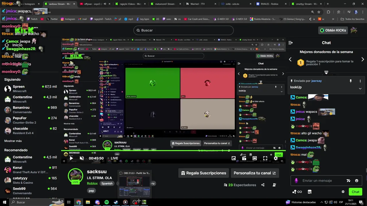This screenshot has width=367, height=206.
Task: Unpin the pinned lookUp message
Action: tap(350, 81)
